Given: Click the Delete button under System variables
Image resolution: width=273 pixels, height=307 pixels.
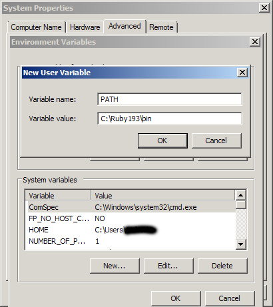Looking at the screenshot, I should [222, 266].
